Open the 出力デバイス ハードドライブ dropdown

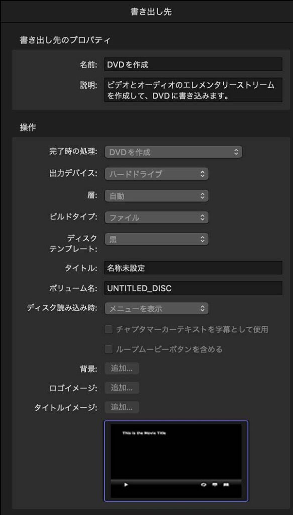pos(156,174)
